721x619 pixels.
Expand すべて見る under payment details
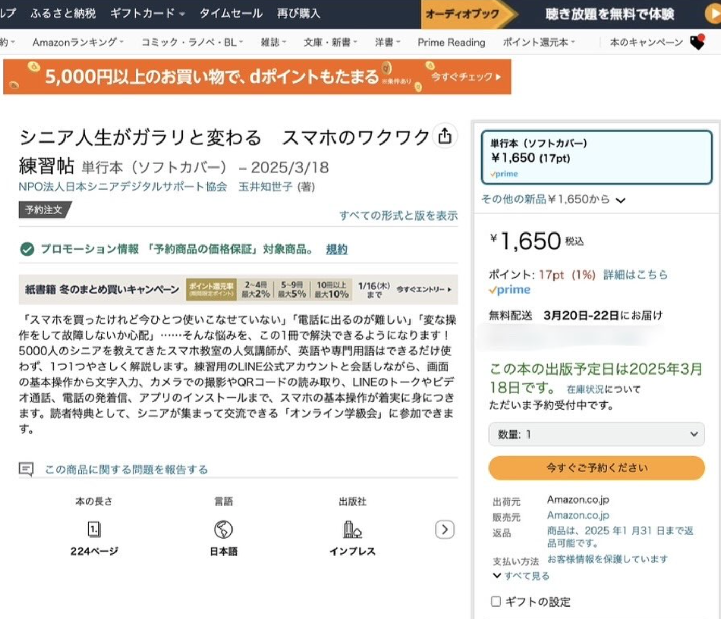click(x=521, y=576)
